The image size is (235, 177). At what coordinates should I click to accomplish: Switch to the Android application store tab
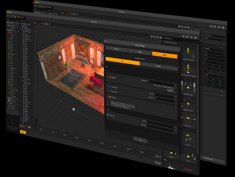[158, 66]
